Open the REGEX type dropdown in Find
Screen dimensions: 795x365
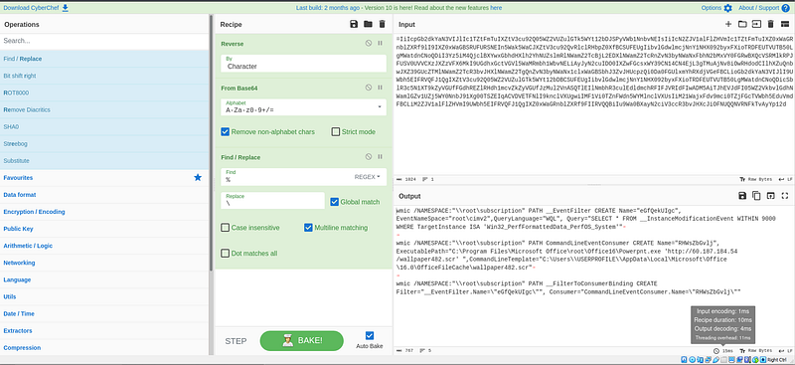367,177
